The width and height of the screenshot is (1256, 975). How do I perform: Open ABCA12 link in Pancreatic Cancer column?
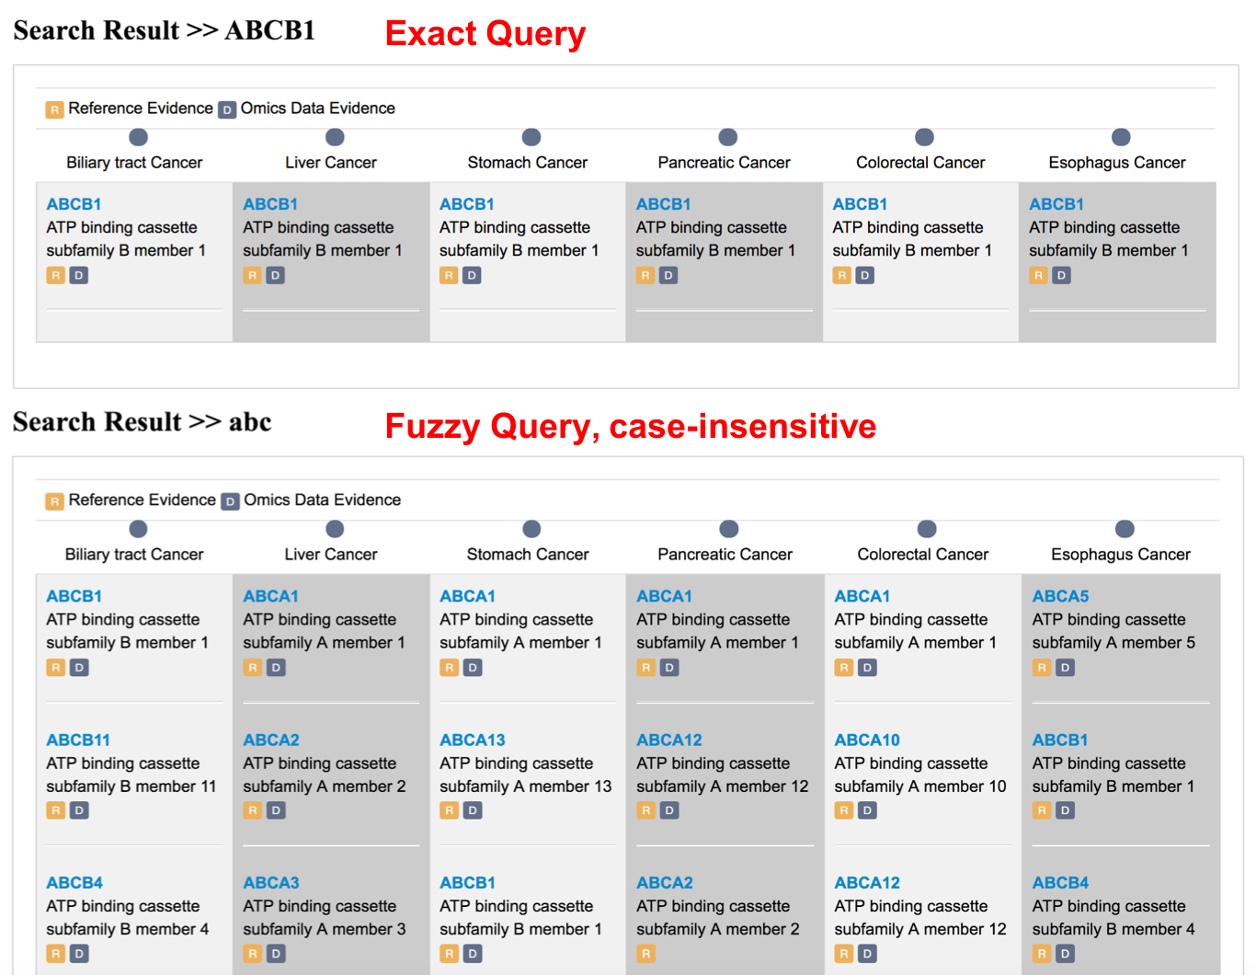tap(668, 740)
